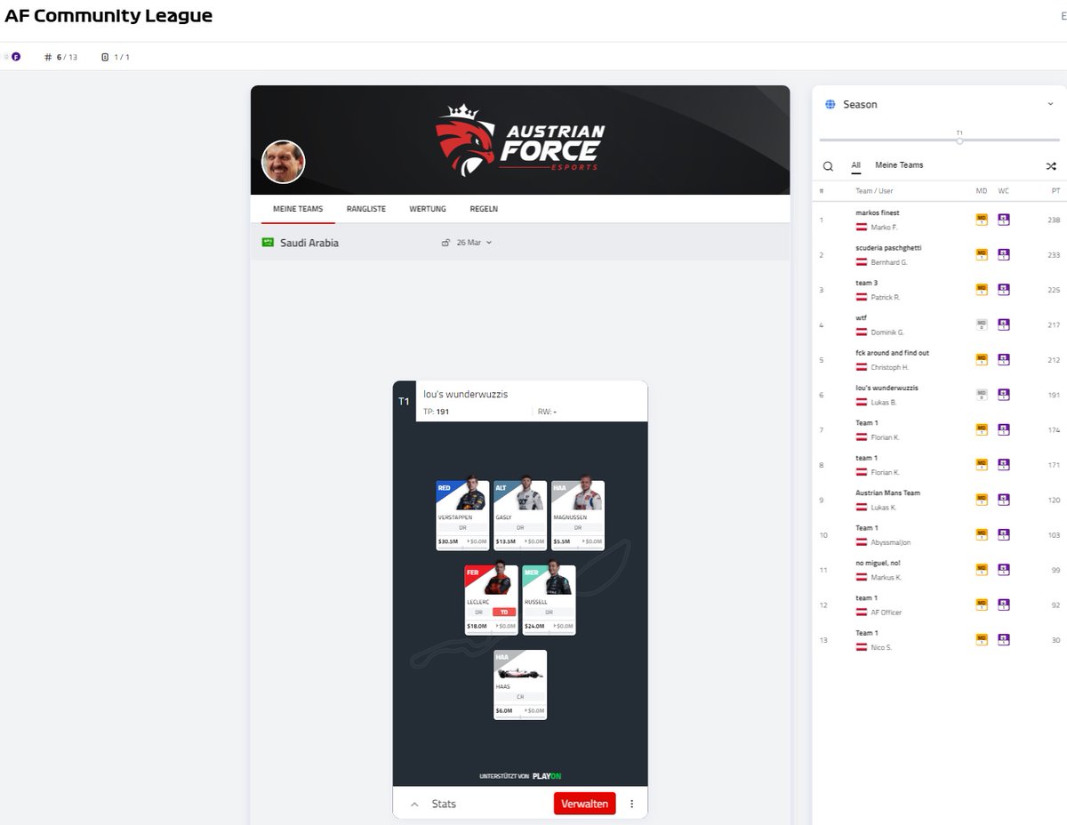The width and height of the screenshot is (1067, 825).
Task: Open the 26 Mar deadline dropdown
Action: [x=474, y=243]
